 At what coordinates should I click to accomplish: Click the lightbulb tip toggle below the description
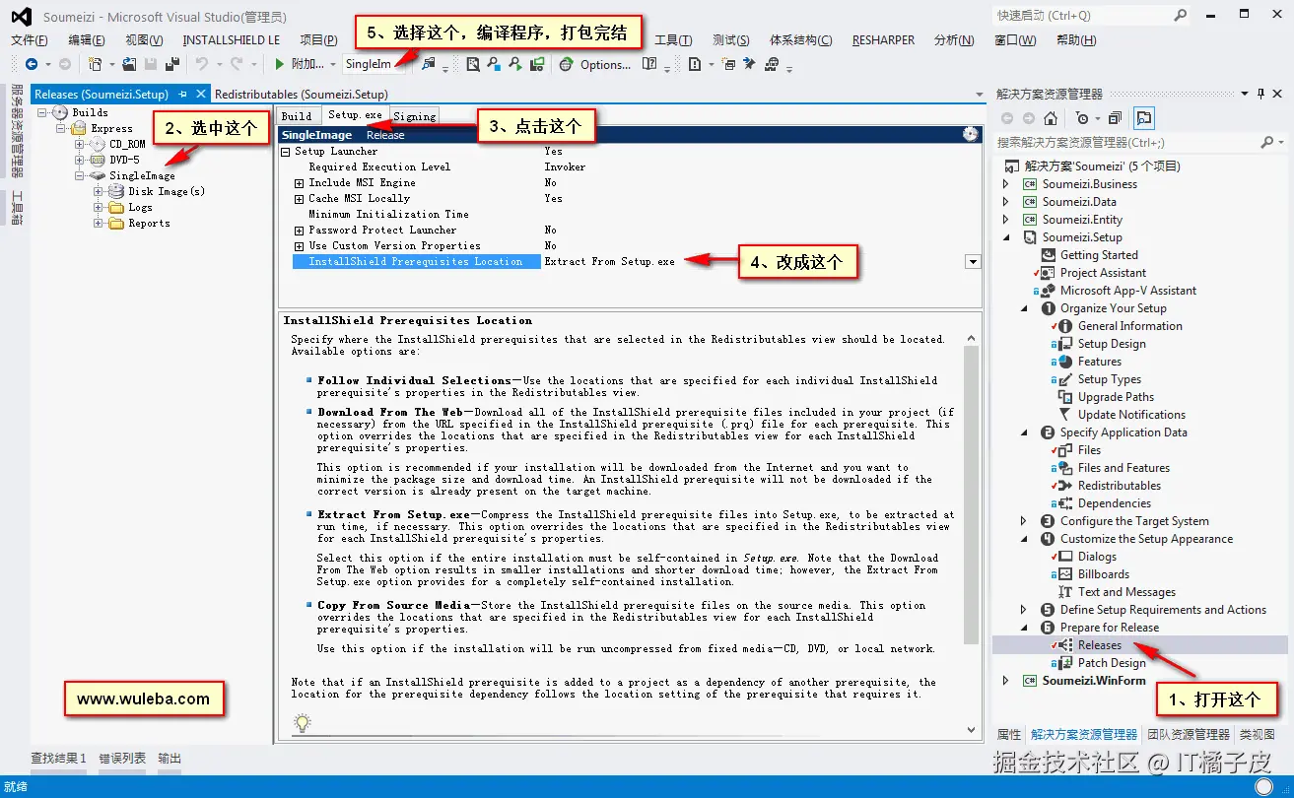tap(301, 722)
